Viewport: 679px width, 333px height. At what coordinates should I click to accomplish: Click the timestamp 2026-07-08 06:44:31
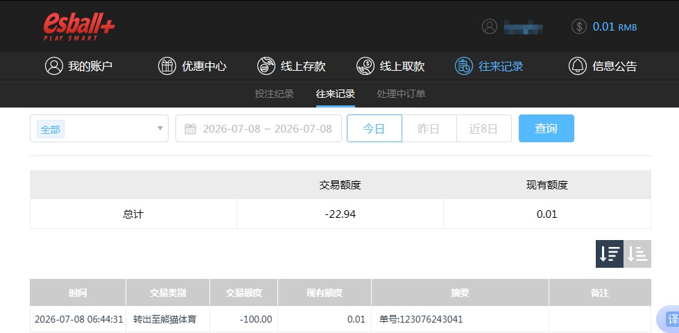[78, 320]
